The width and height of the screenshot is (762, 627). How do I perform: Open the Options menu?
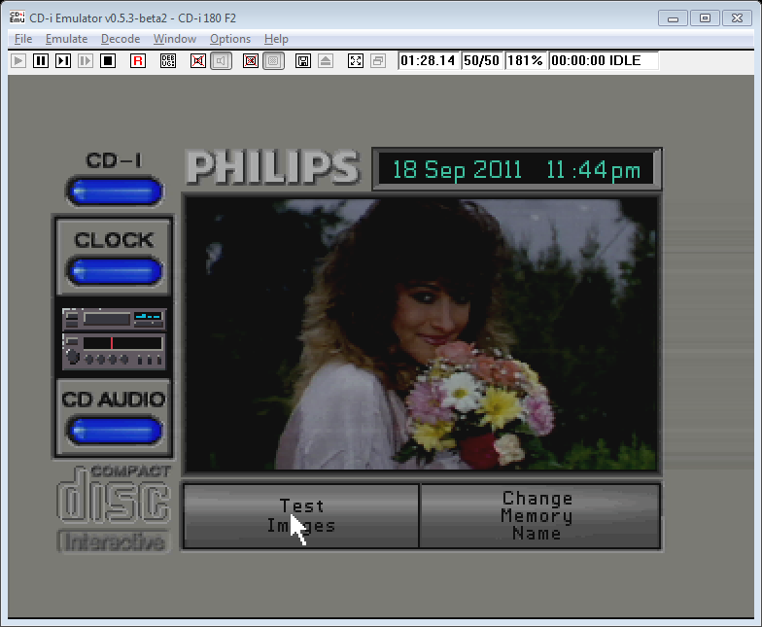(x=230, y=39)
